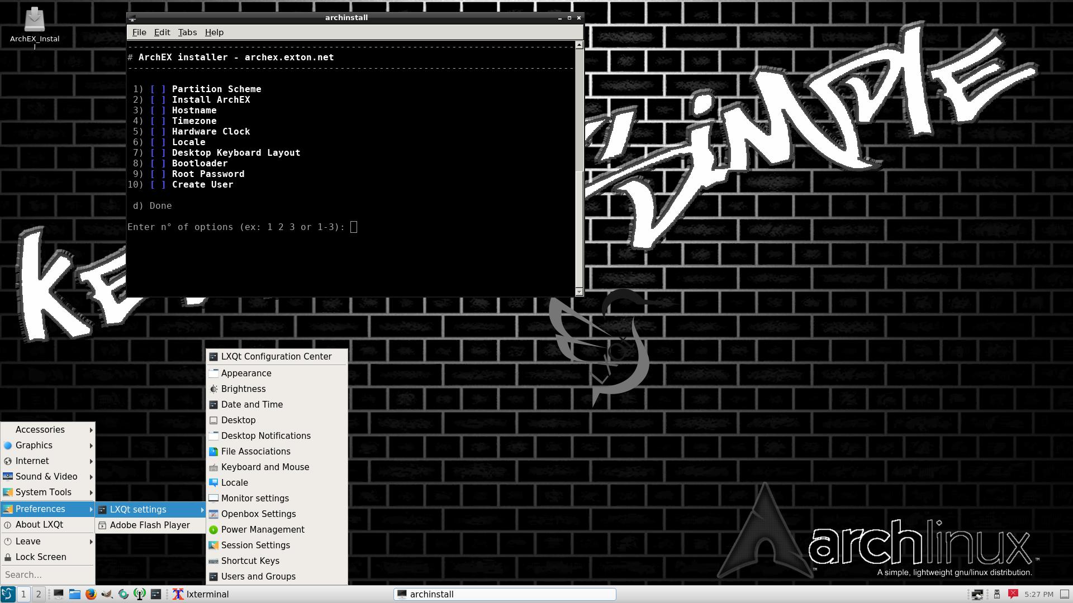The width and height of the screenshot is (1073, 603).
Task: Open Keyboard and Mouse settings
Action: 265,467
